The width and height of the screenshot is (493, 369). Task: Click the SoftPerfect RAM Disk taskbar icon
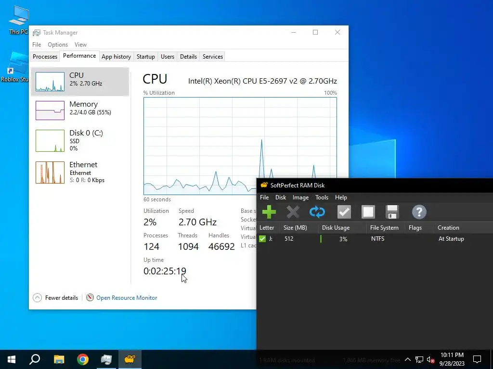tap(130, 359)
